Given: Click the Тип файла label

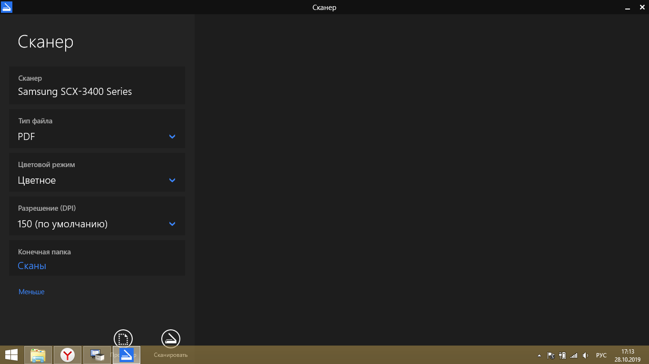Looking at the screenshot, I should pos(35,121).
